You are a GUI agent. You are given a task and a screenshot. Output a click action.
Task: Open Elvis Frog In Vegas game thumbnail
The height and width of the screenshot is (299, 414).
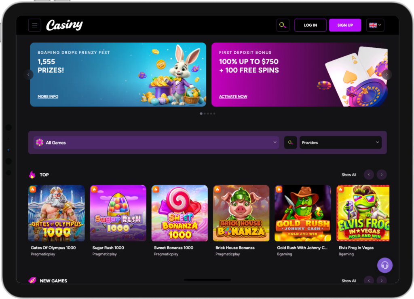coord(363,213)
